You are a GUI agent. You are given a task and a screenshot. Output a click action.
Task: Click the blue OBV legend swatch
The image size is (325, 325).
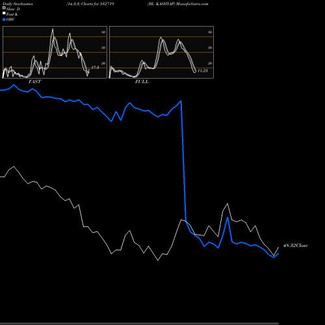pos(4,19)
